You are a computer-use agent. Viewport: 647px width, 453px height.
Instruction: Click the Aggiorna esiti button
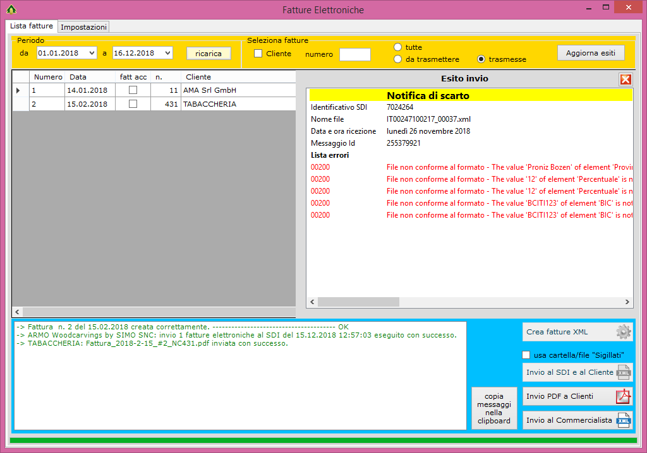(591, 53)
